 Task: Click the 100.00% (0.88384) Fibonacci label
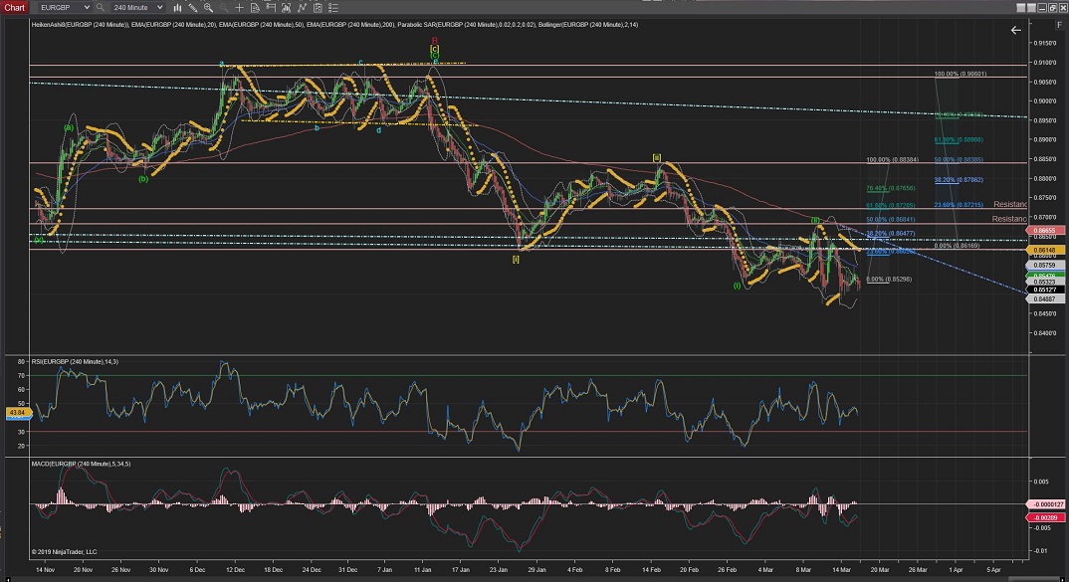click(x=893, y=160)
